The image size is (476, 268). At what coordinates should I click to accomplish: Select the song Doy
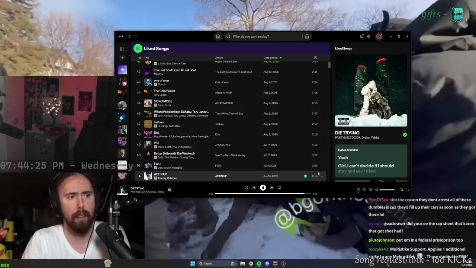pyautogui.click(x=157, y=133)
